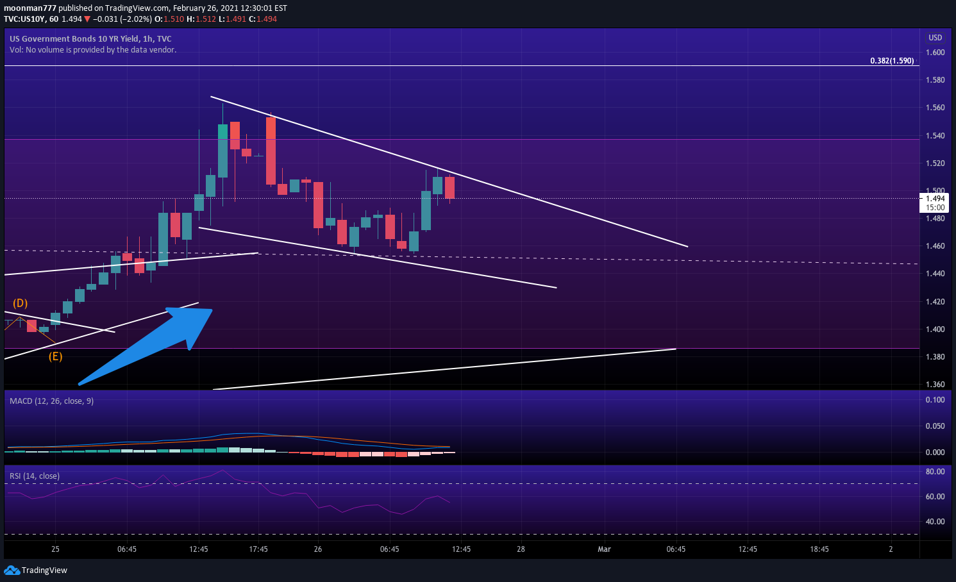
Task: Click the moonman777 author name
Action: coord(30,8)
